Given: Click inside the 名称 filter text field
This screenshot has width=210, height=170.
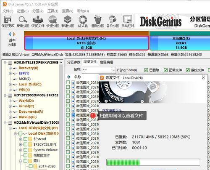Looking at the screenshot, I should (97, 70).
